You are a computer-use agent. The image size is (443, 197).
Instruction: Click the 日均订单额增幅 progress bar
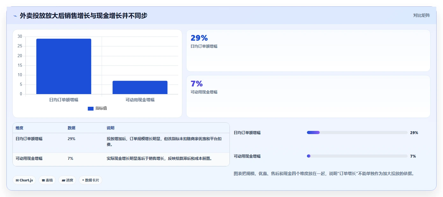[x=357, y=132]
